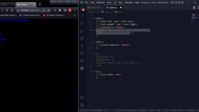Open Cambridge Learner's bookmark
This screenshot has width=199, height=112.
click(8, 15)
